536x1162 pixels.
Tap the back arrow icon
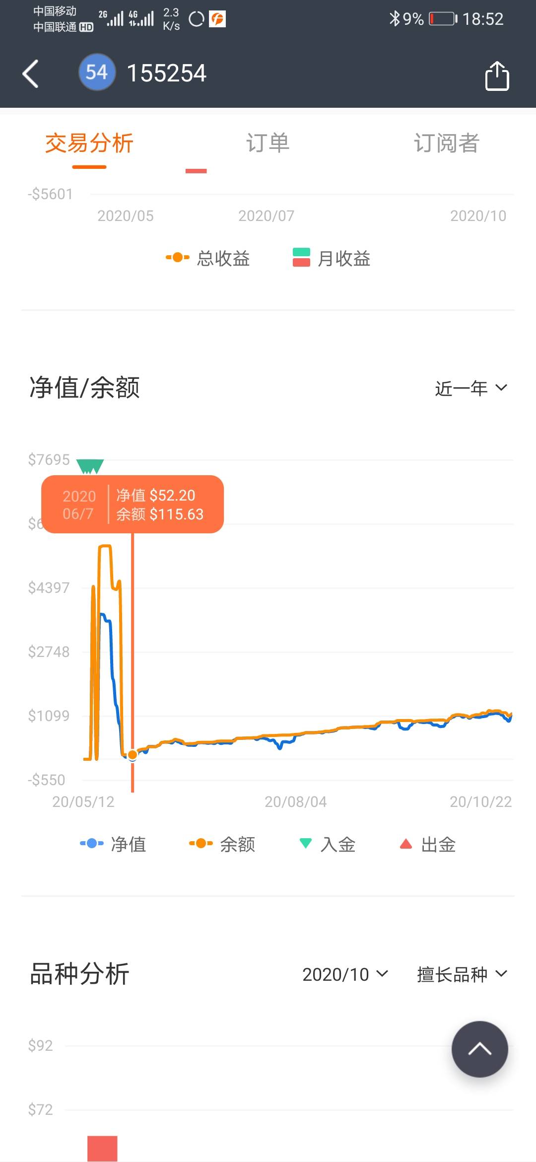coord(31,74)
